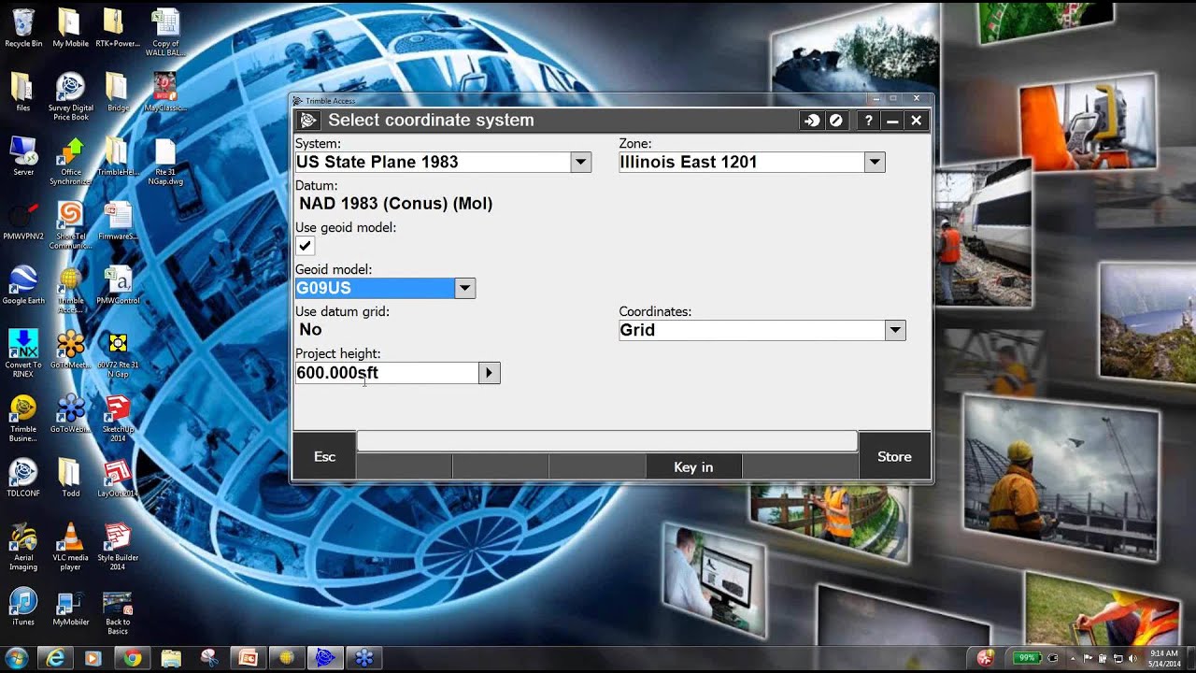1196x673 pixels.
Task: Switch to Trimble Access taskbar button
Action: coord(325,658)
